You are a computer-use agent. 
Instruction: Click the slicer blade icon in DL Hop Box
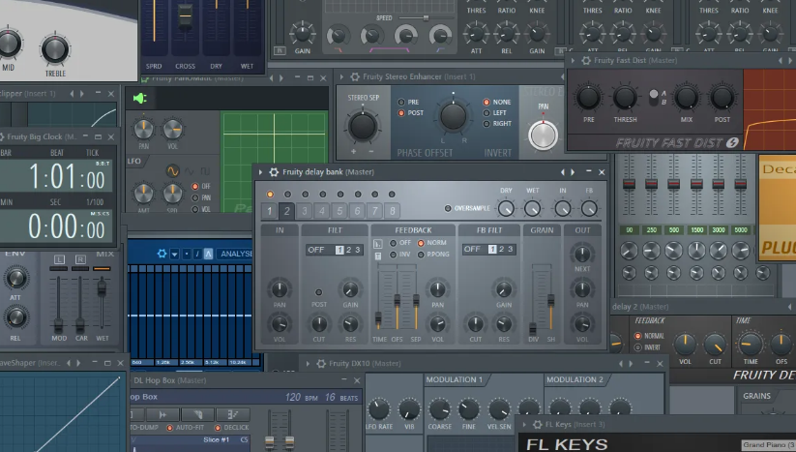[x=198, y=414]
